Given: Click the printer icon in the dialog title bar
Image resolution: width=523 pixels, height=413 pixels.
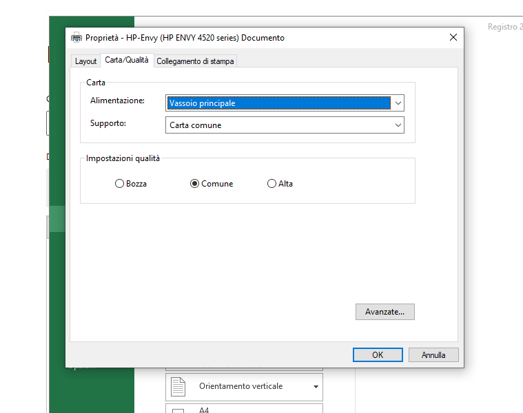Looking at the screenshot, I should click(76, 38).
